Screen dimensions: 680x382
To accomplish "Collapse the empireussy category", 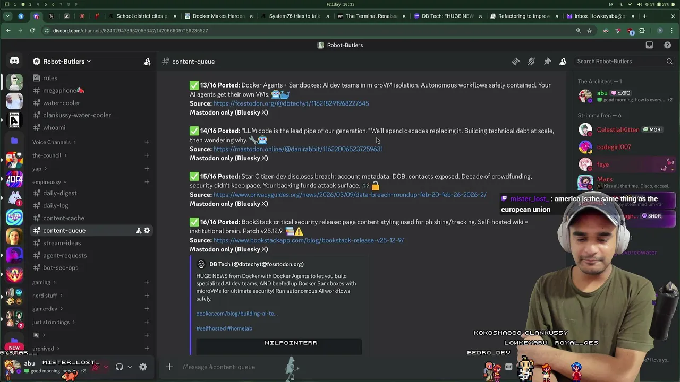I will click(x=49, y=182).
